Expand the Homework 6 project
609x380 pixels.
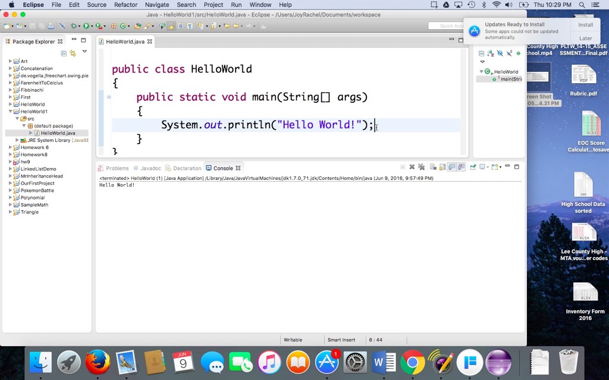click(10, 147)
